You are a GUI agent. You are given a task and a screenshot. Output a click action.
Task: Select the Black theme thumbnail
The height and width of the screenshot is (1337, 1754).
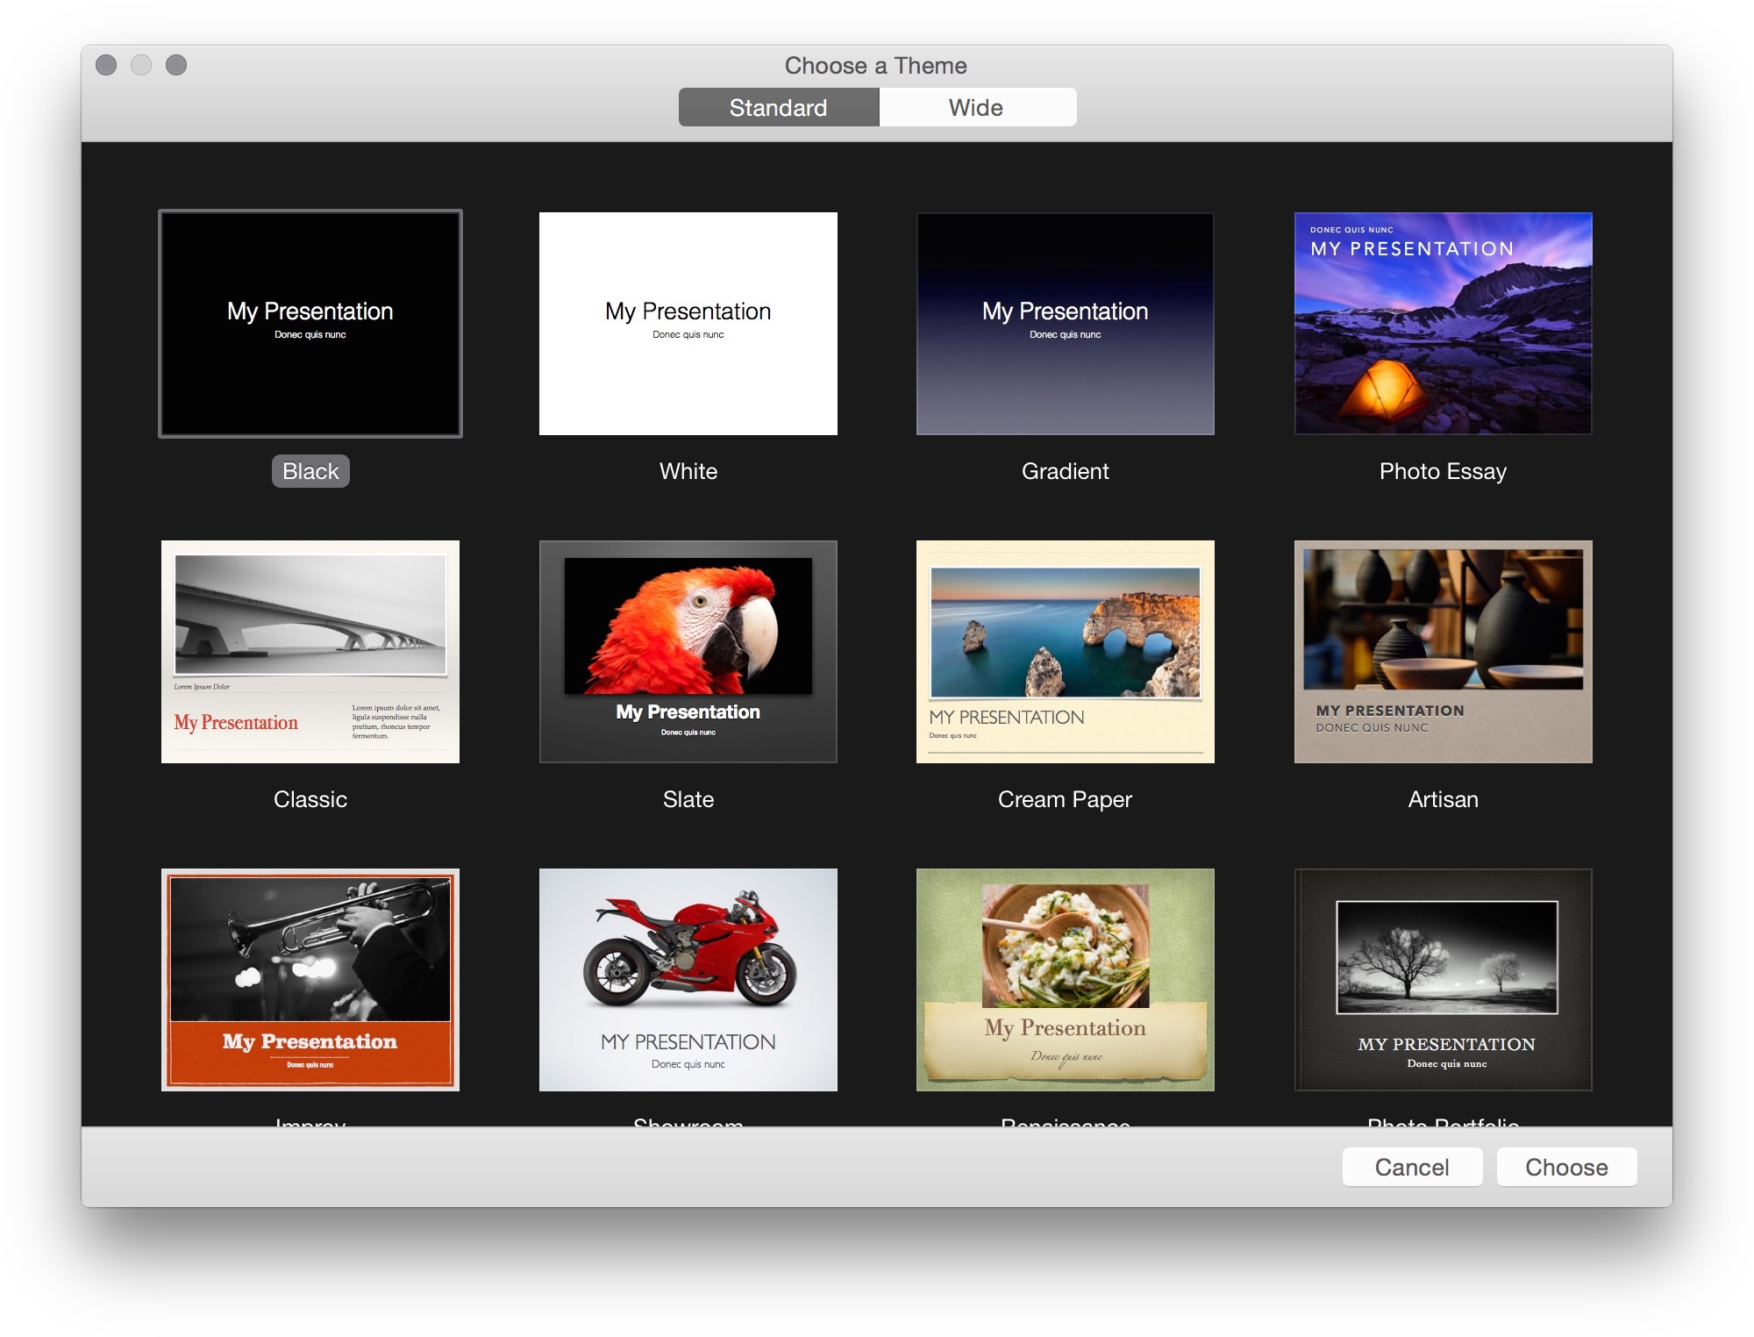click(310, 324)
